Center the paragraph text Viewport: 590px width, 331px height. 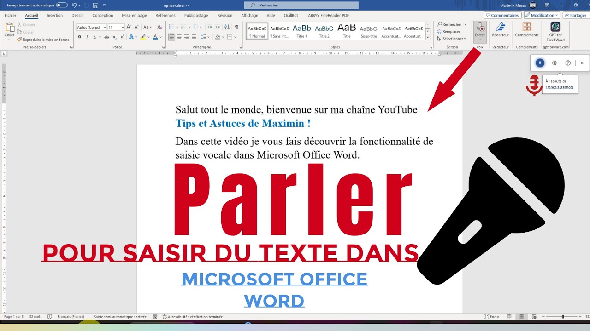click(179, 37)
